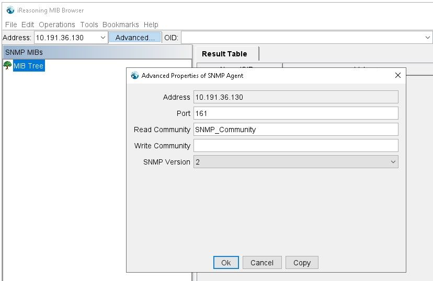Click the MIB Tree icon
The image size is (433, 281).
click(x=7, y=65)
